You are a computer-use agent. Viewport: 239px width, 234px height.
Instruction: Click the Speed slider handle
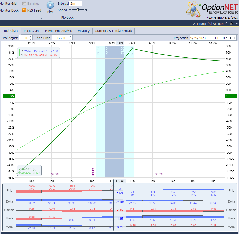(x=78, y=10)
